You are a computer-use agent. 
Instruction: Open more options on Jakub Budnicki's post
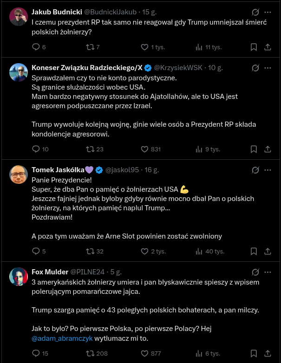coord(268,13)
